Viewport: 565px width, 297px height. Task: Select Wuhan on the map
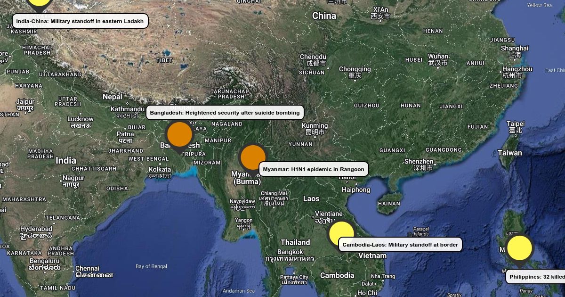[x=438, y=57]
